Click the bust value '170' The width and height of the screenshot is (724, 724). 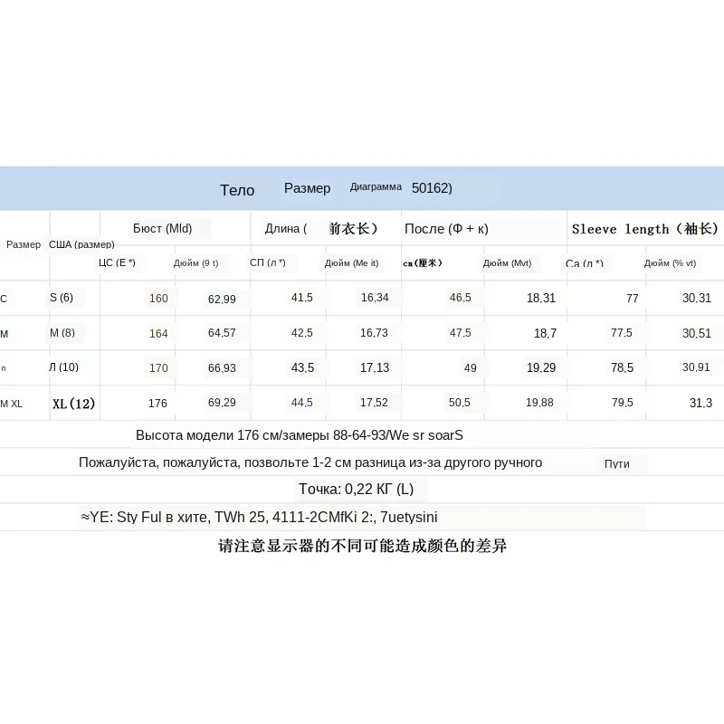(158, 368)
